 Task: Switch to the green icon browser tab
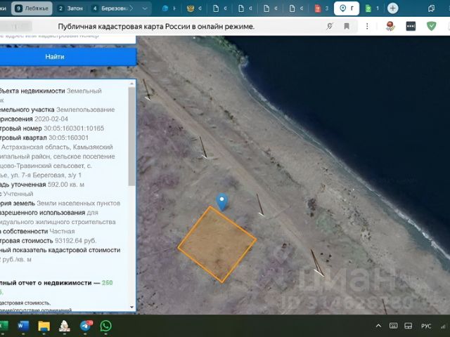click(372, 8)
